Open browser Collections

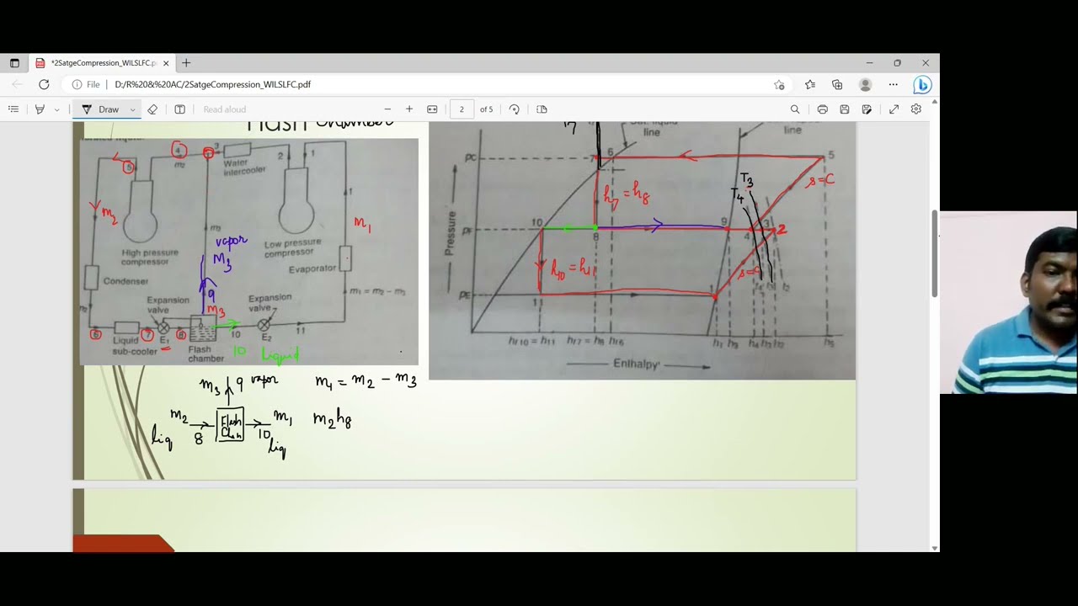click(837, 84)
